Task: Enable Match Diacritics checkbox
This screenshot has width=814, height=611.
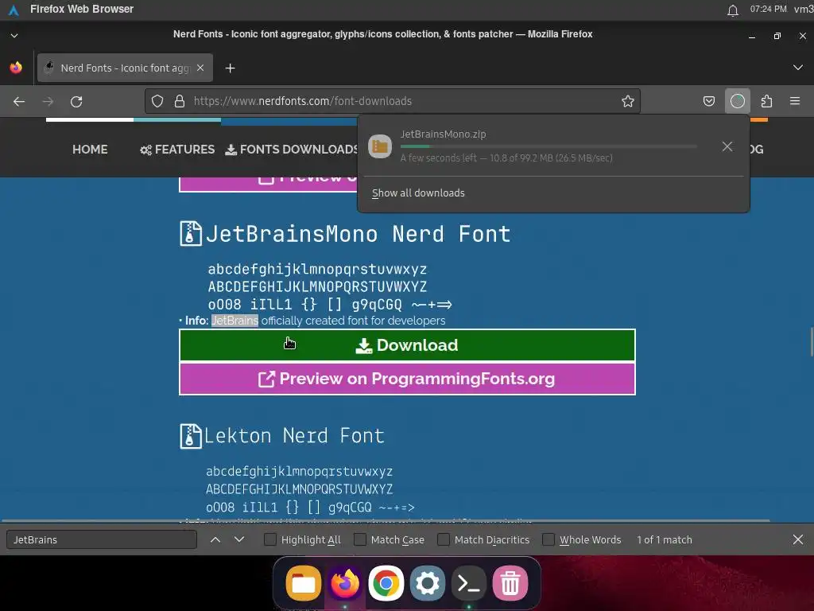Action: [x=444, y=540]
